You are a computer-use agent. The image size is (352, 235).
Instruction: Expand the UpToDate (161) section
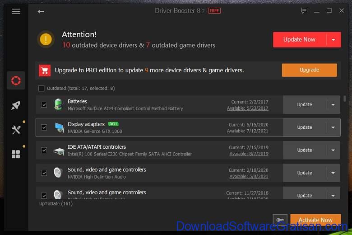click(x=56, y=204)
